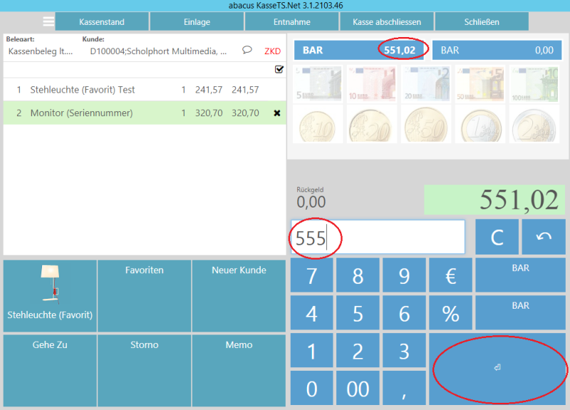Open the Entnahme menu item
570x410 pixels.
tap(291, 21)
